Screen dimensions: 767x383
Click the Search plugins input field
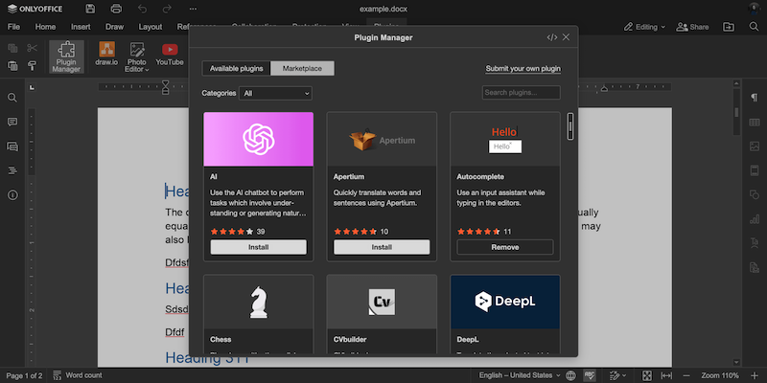522,93
